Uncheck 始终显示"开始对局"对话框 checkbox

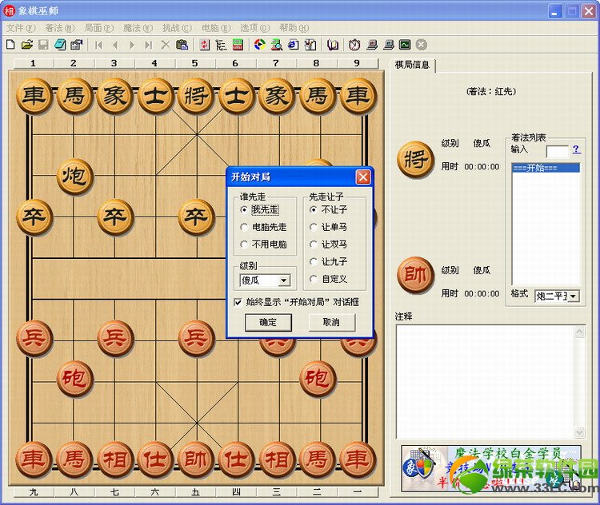(x=238, y=302)
